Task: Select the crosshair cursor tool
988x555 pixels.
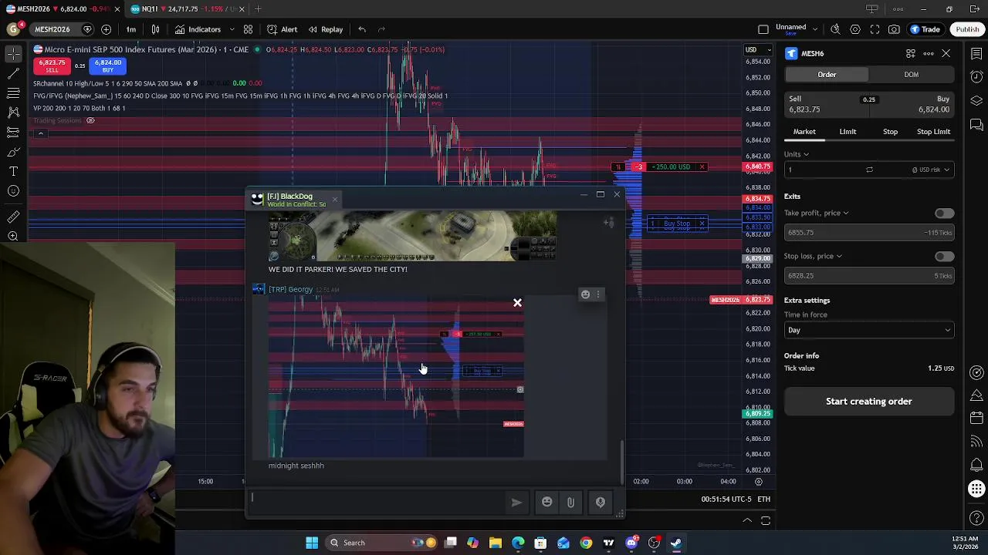Action: pos(13,54)
